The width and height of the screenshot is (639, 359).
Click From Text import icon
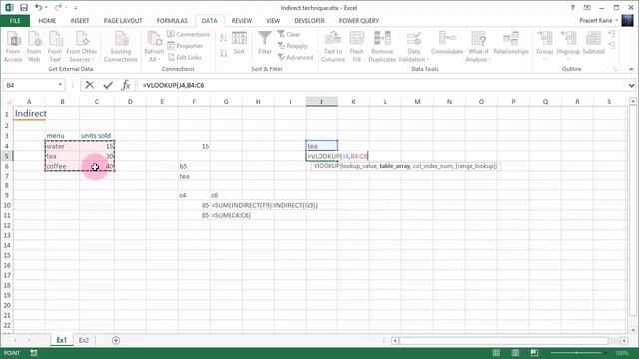(55, 47)
